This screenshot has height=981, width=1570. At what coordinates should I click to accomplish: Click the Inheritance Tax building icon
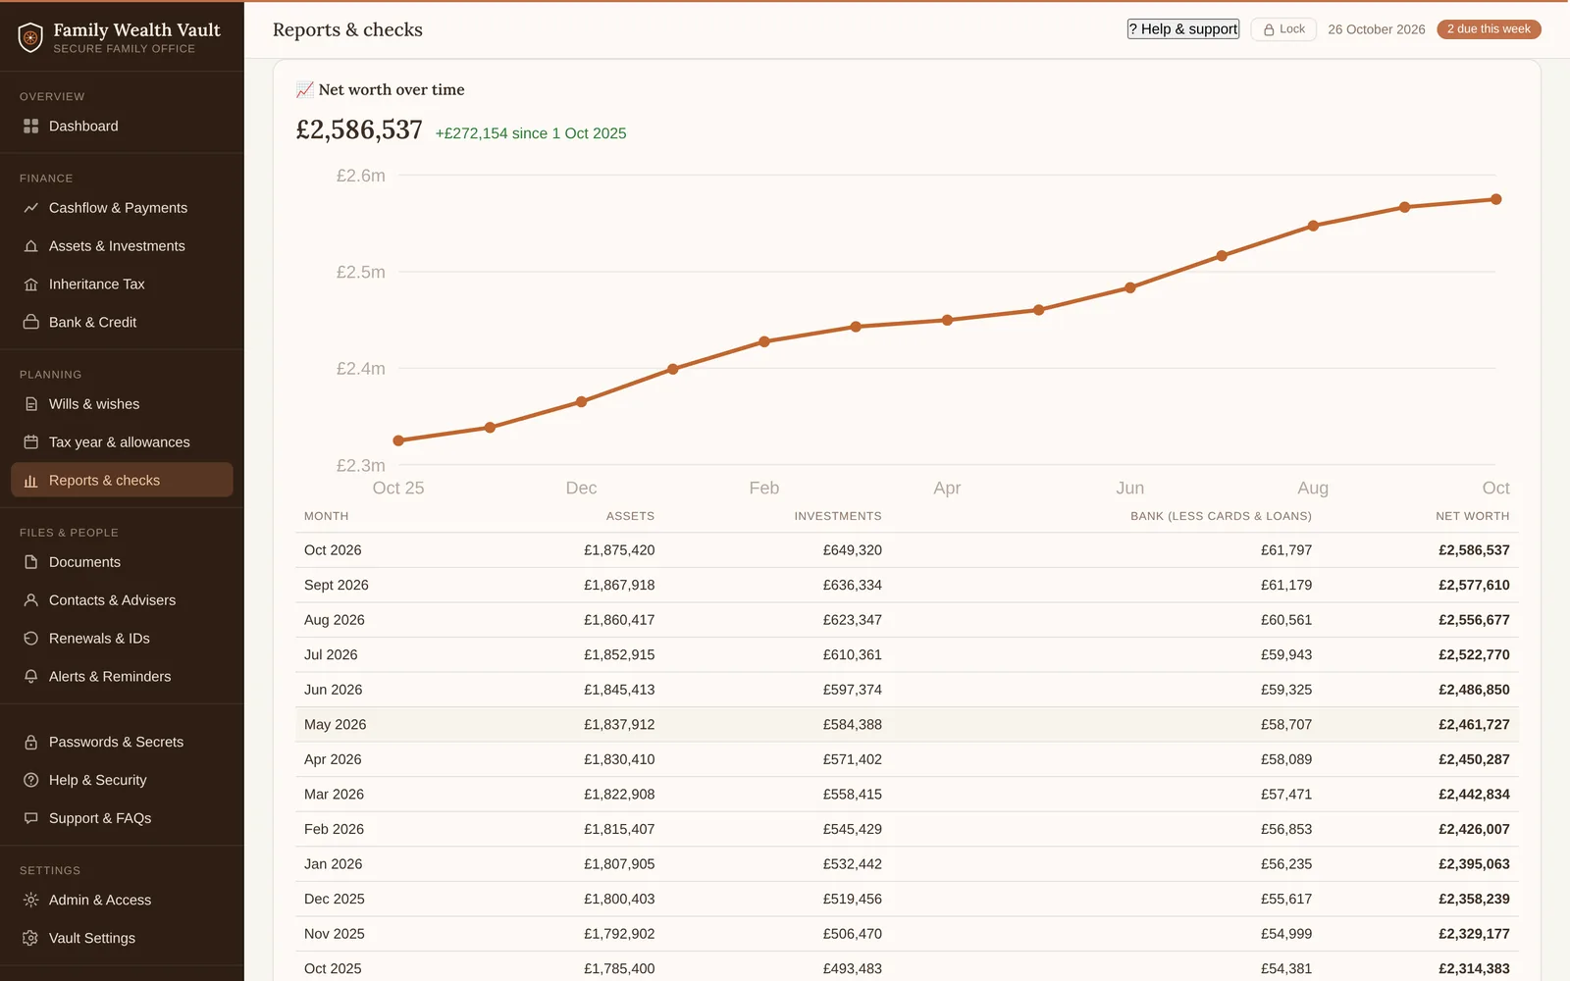pos(30,284)
